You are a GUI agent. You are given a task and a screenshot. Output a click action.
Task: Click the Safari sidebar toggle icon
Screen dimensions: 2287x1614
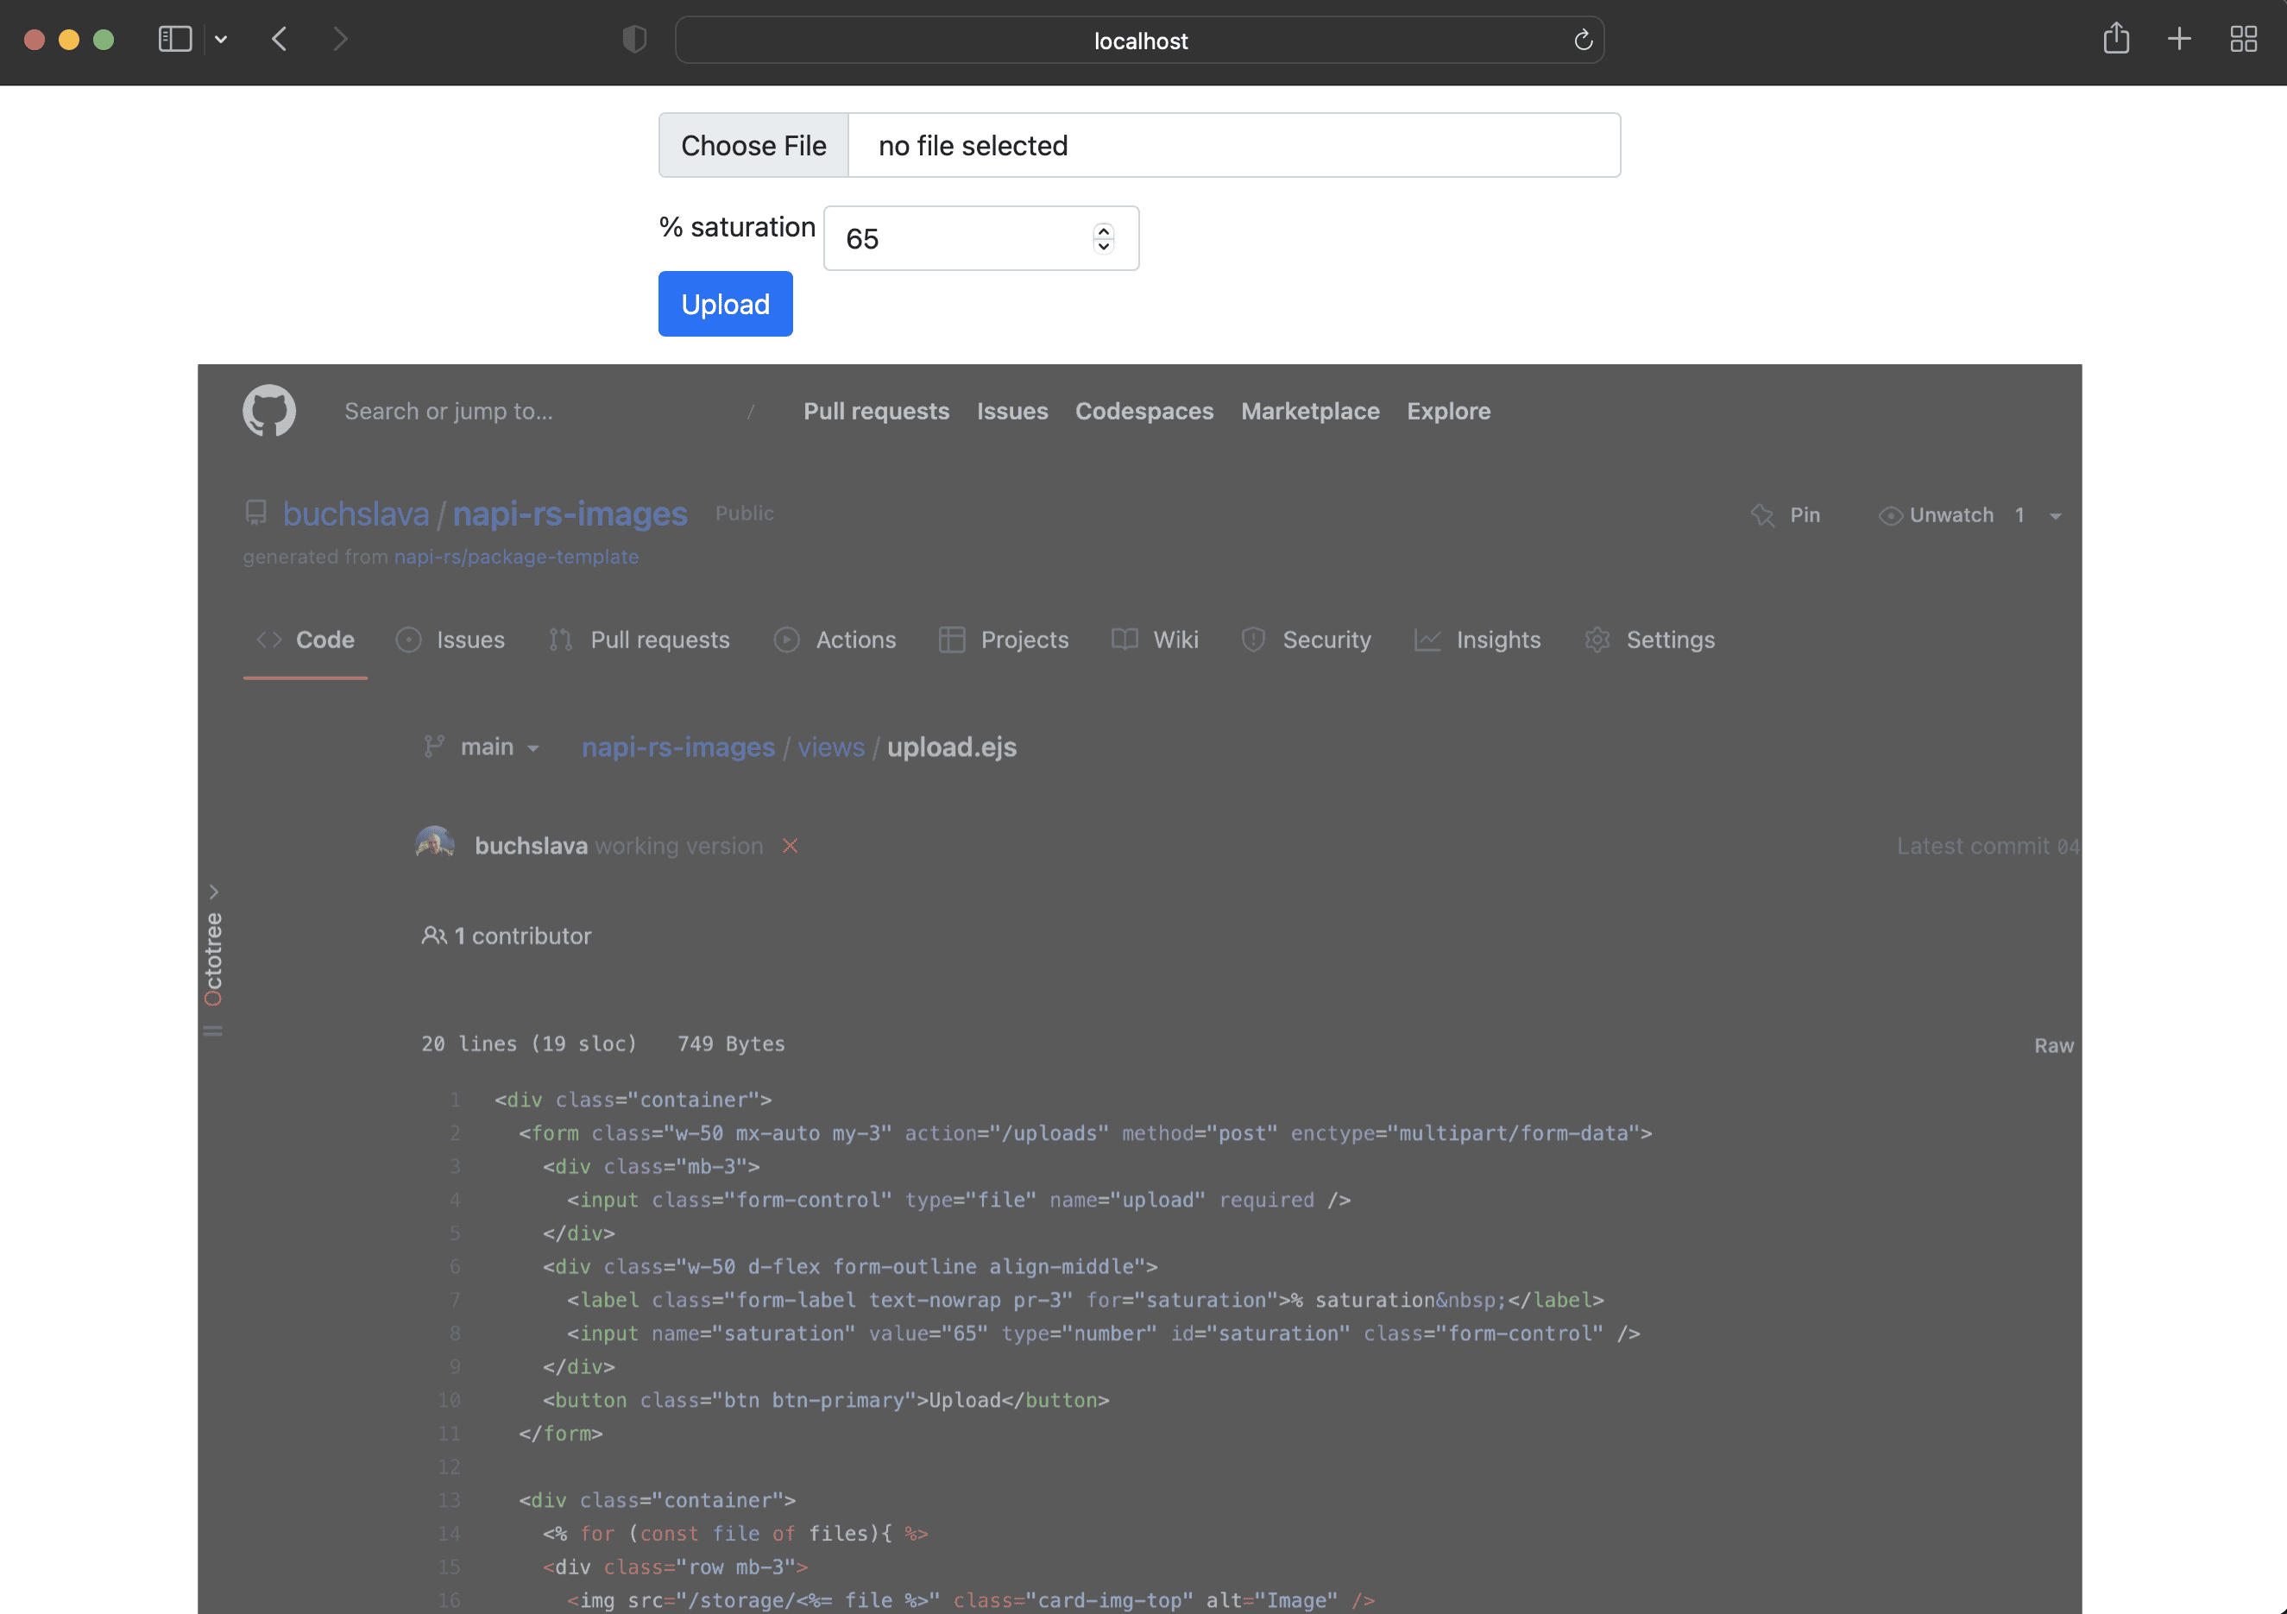(174, 40)
